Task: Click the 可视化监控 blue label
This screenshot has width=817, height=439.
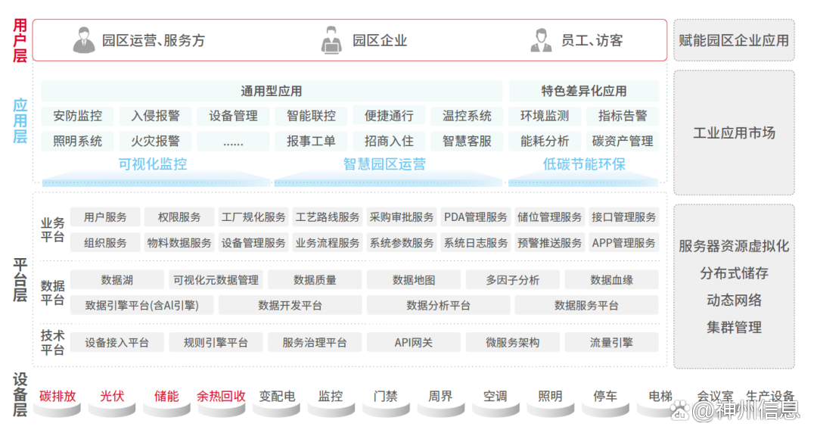Action: [153, 164]
